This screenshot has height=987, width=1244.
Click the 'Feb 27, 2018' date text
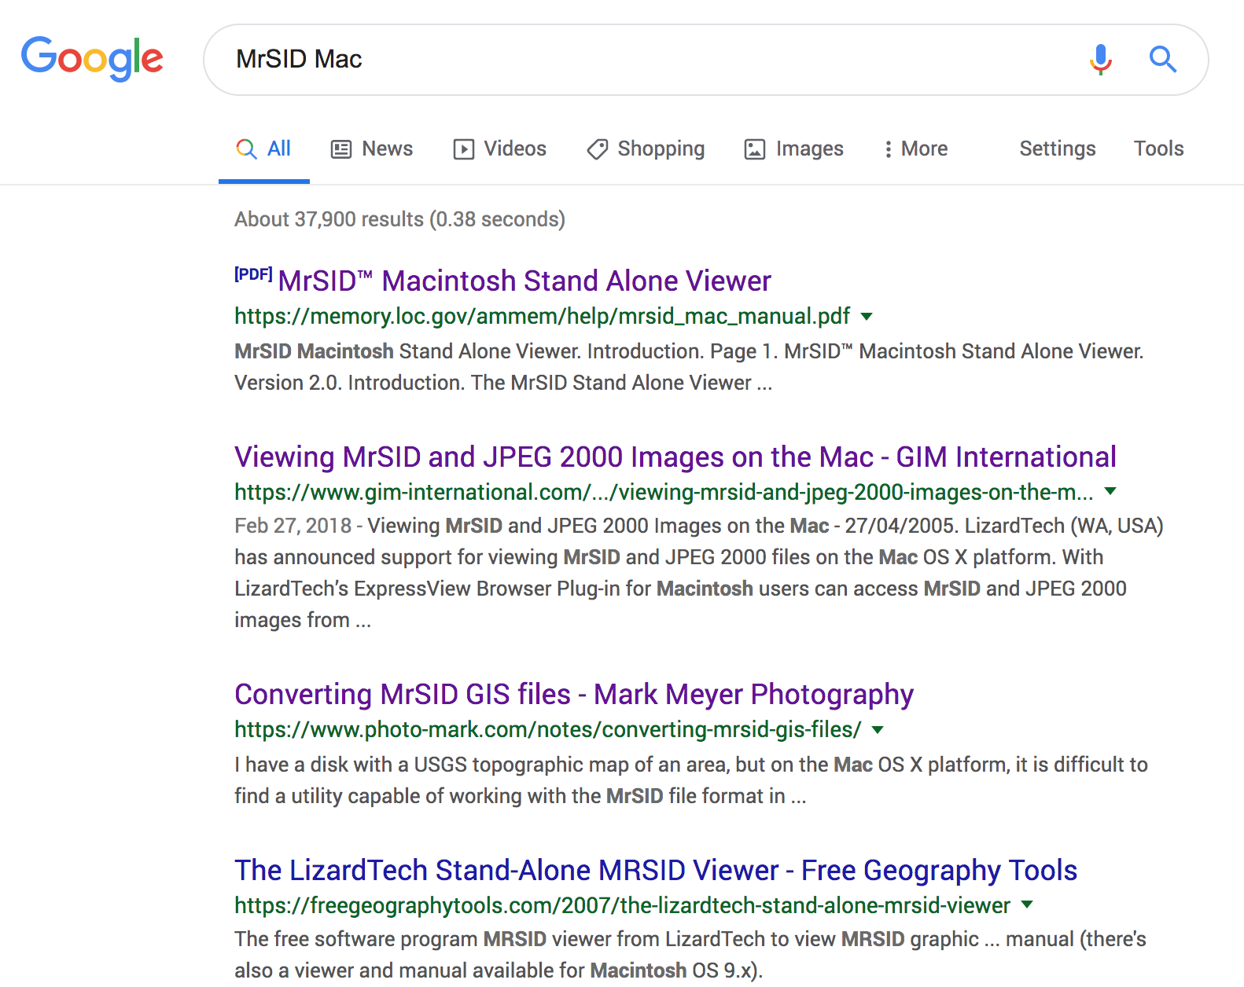293,526
